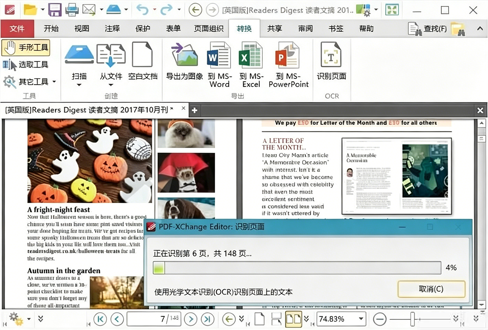
Task: Switch to the View (视图) tab
Action: click(82, 28)
